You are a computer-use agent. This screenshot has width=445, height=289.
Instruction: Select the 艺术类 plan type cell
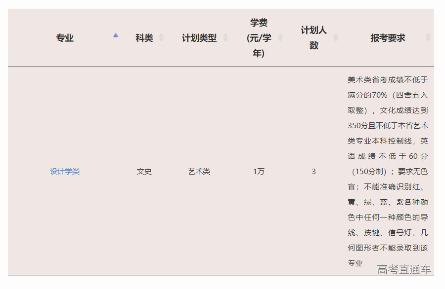(x=199, y=172)
